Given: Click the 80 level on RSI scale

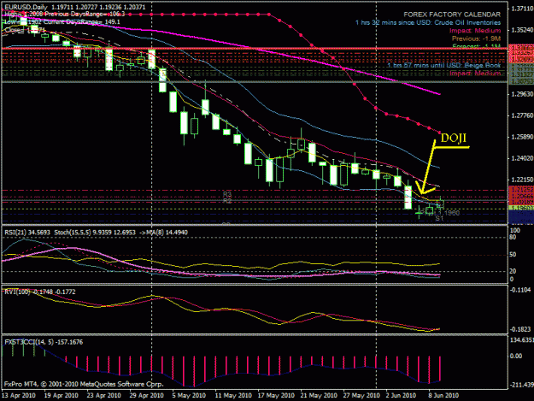Looking at the screenshot, I should click(x=513, y=237).
